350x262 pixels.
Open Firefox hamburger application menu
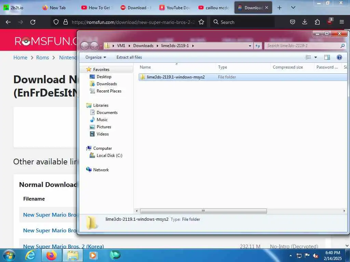(x=342, y=22)
